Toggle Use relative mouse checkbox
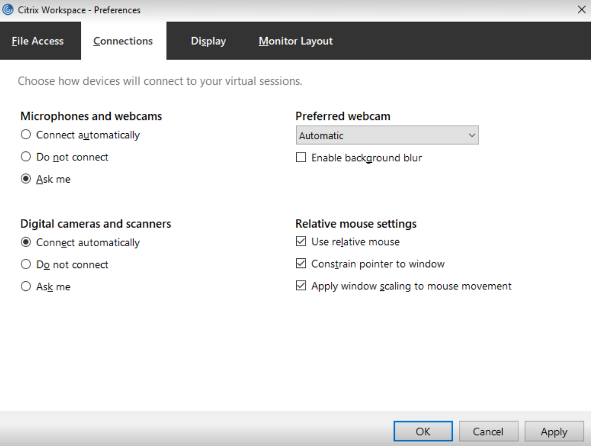Image resolution: width=591 pixels, height=446 pixels. pos(301,242)
